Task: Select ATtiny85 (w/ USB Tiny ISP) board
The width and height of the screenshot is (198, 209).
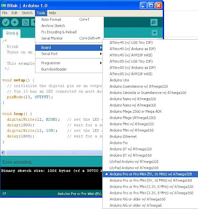Action: [x=150, y=62]
